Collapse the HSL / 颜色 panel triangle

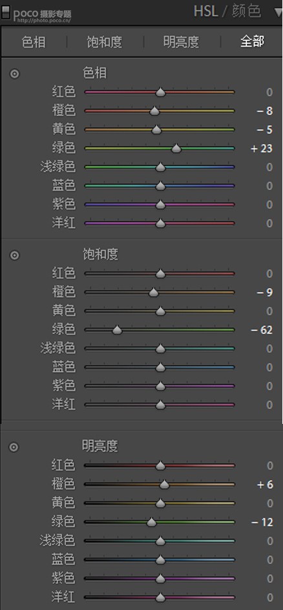278,12
